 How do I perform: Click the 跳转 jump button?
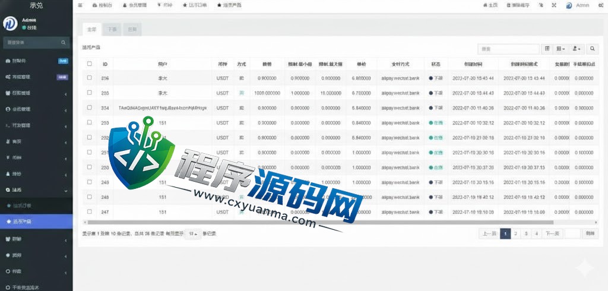click(590, 233)
